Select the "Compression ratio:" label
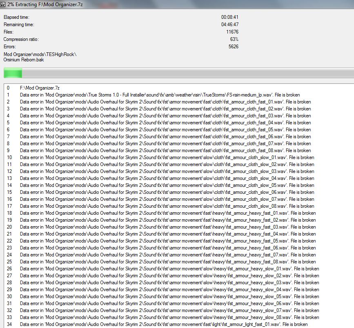 tap(21, 39)
